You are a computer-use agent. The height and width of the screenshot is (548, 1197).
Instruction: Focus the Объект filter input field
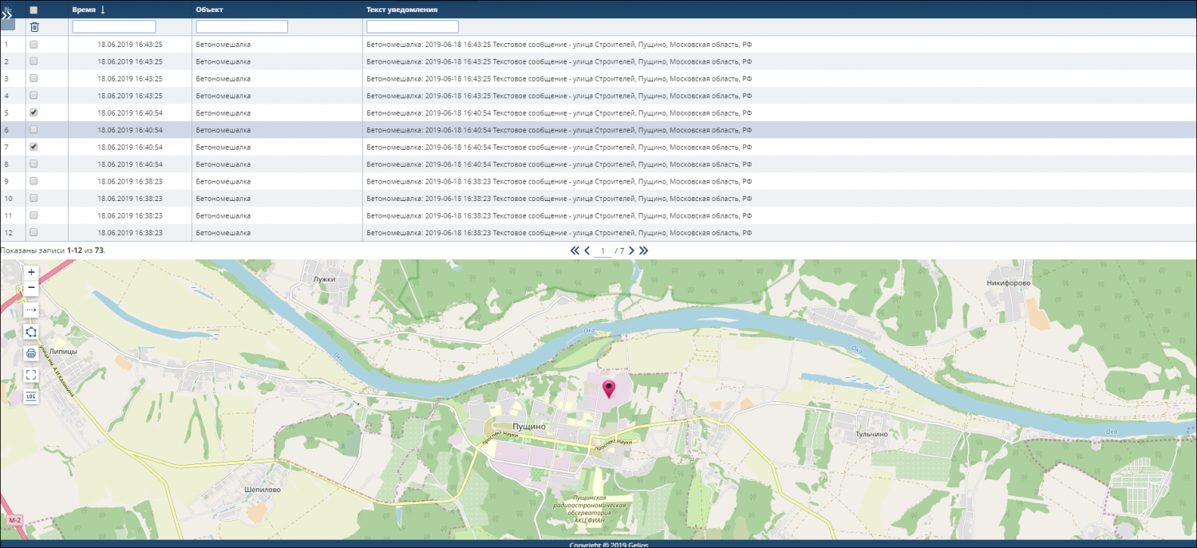pos(242,27)
